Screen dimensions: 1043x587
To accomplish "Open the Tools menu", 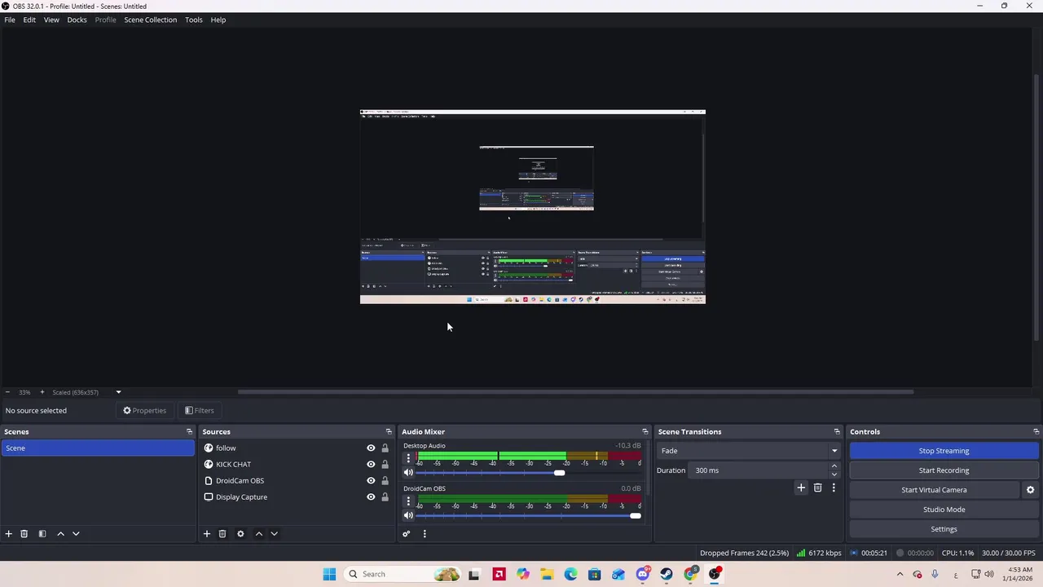I will click(193, 20).
